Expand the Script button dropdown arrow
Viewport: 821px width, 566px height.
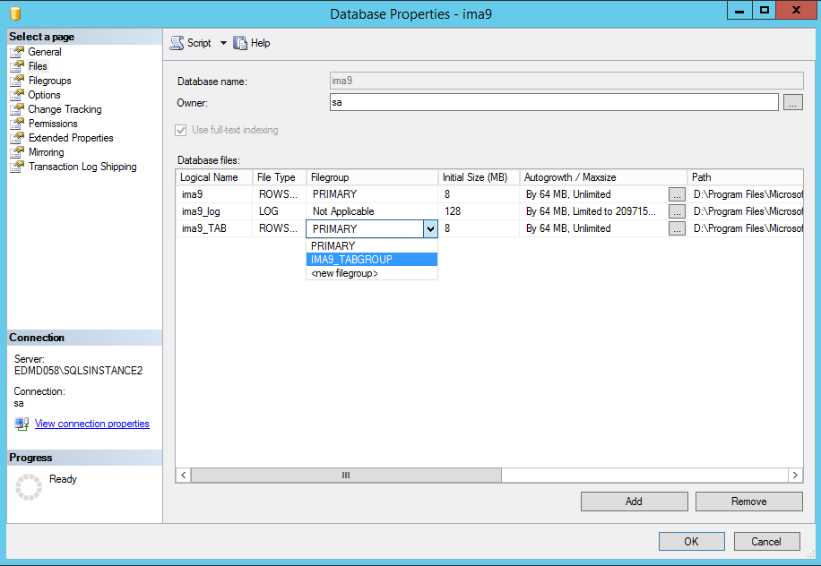pos(222,42)
